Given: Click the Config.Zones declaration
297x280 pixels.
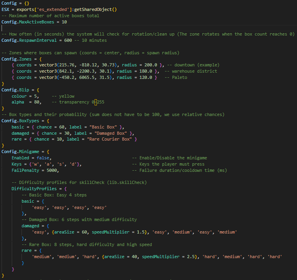Looking at the screenshot, I should (21, 59).
